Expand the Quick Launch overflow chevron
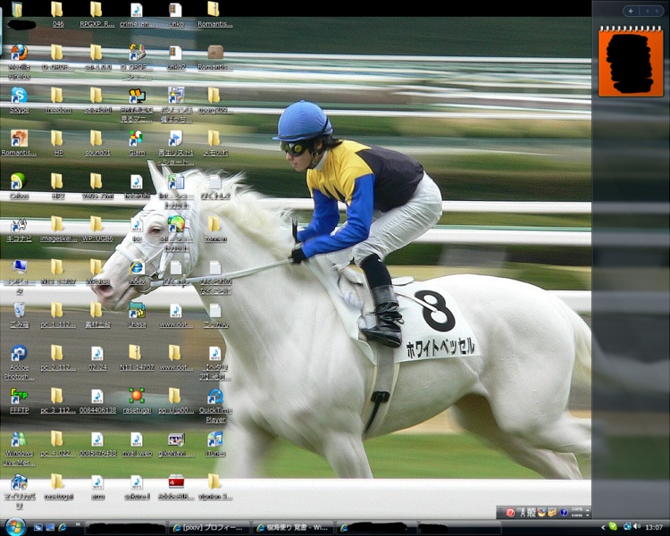The image size is (670, 536). click(79, 524)
